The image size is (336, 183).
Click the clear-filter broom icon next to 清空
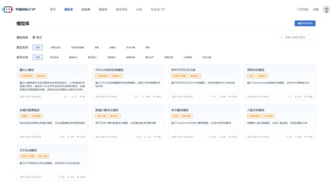pos(34,37)
